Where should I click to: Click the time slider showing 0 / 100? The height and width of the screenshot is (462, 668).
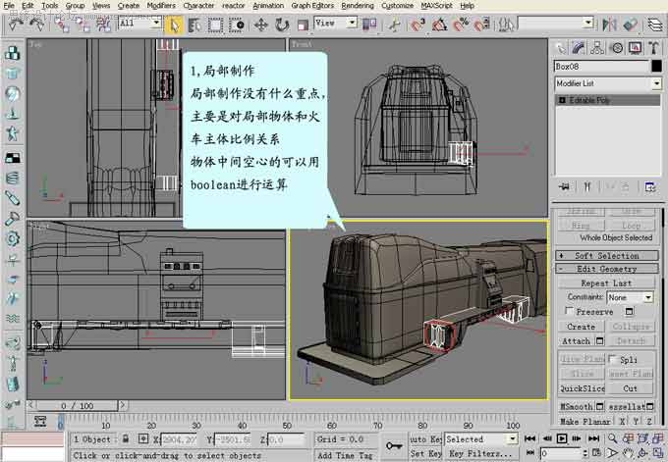(x=77, y=405)
